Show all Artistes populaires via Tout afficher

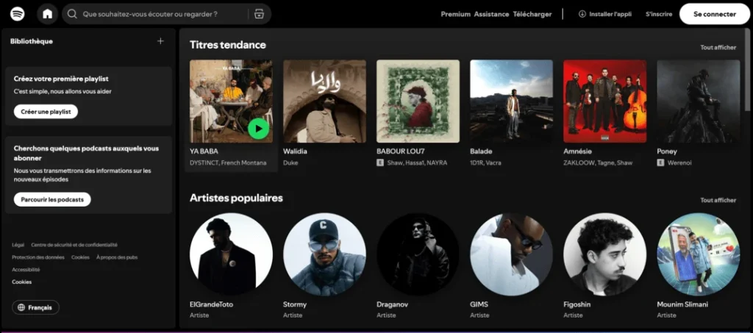point(718,200)
